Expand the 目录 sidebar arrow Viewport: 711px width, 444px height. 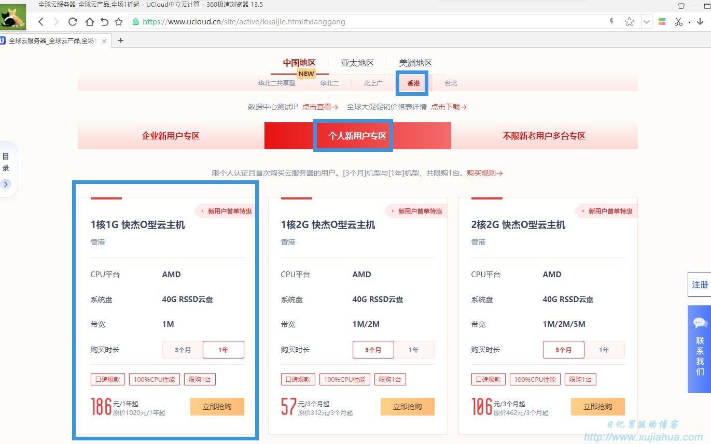click(6, 184)
